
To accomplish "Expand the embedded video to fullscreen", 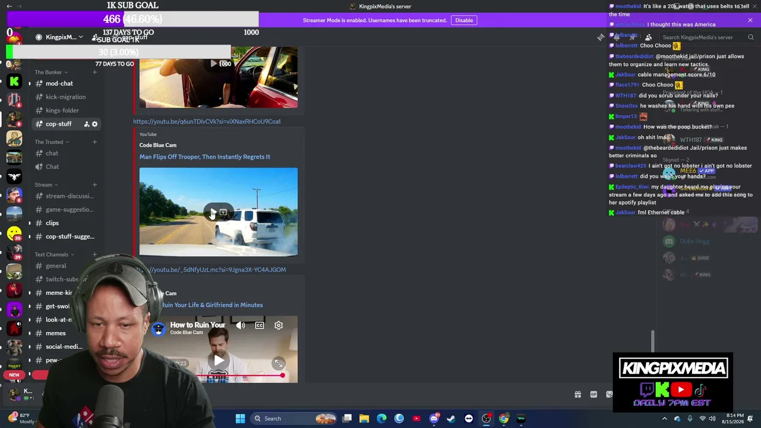I will click(x=278, y=363).
